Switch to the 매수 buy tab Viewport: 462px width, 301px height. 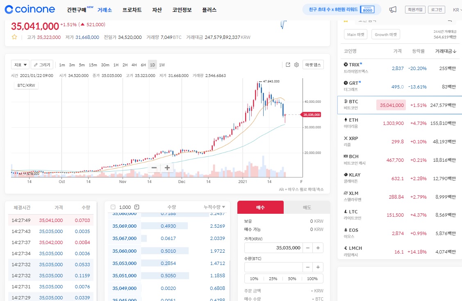coord(260,208)
